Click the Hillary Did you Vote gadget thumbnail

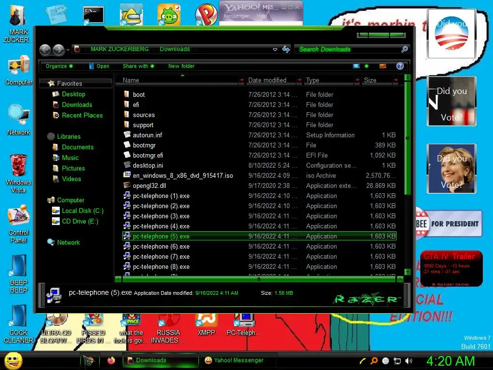pyautogui.click(x=452, y=169)
